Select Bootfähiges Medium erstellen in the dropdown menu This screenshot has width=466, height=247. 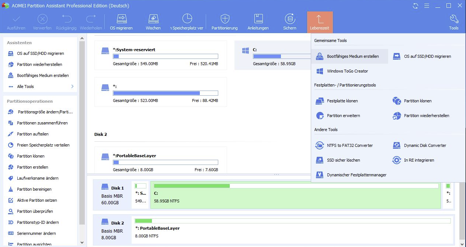point(352,56)
